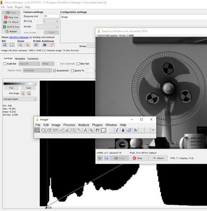This screenshot has height=211, width=207.
Task: Select the ImageJ Eraser tool
Action: (129, 130)
